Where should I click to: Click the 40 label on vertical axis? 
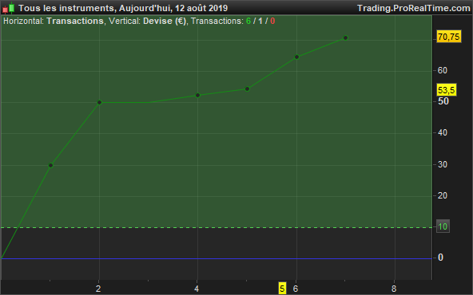point(442,132)
